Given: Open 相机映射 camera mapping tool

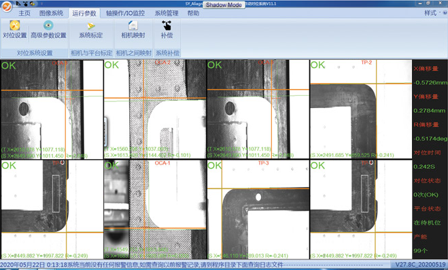Looking at the screenshot, I should tap(133, 30).
